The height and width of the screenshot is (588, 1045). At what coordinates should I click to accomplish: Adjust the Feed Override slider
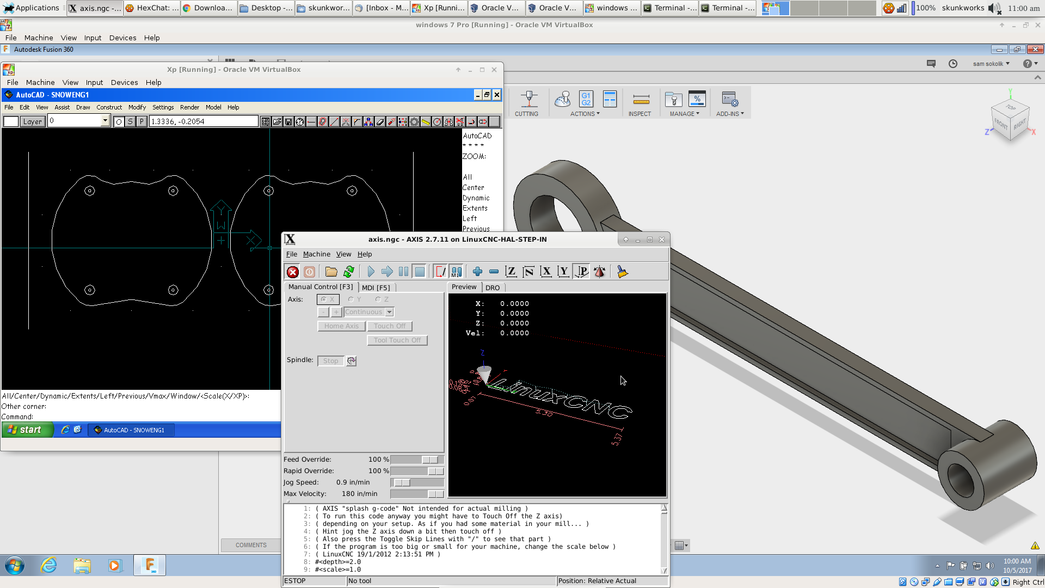[x=417, y=460]
